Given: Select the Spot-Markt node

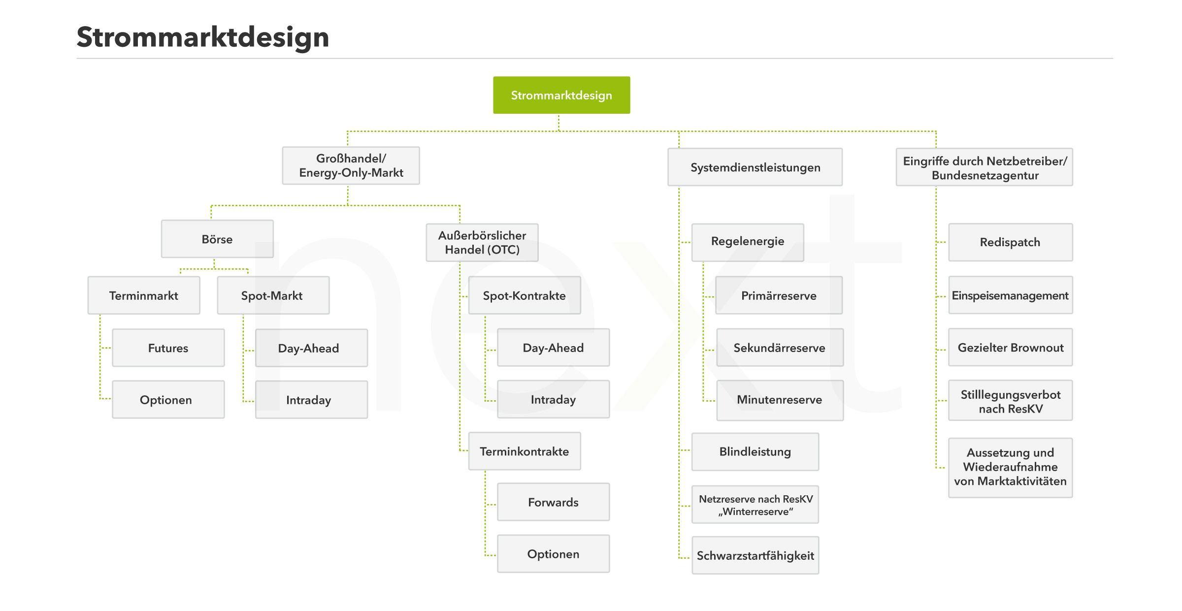Looking at the screenshot, I should [x=273, y=295].
